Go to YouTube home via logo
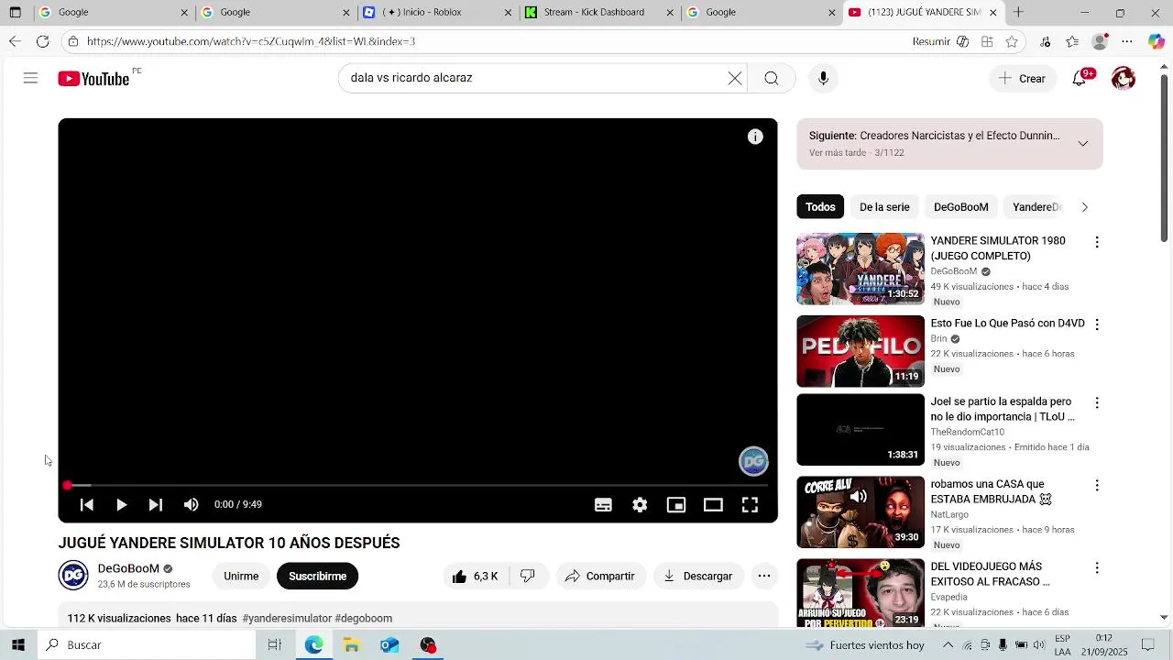Viewport: 1173px width, 660px height. pos(93,79)
